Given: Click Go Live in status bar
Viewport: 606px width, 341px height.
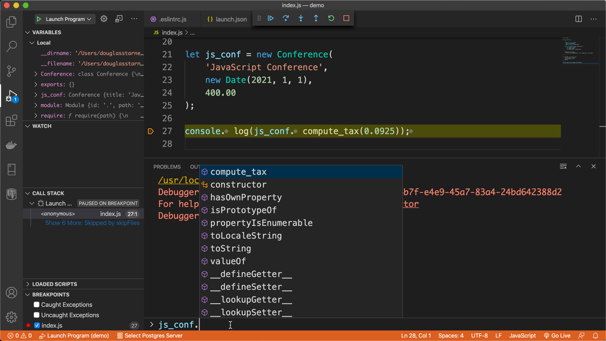Looking at the screenshot, I should [x=557, y=336].
